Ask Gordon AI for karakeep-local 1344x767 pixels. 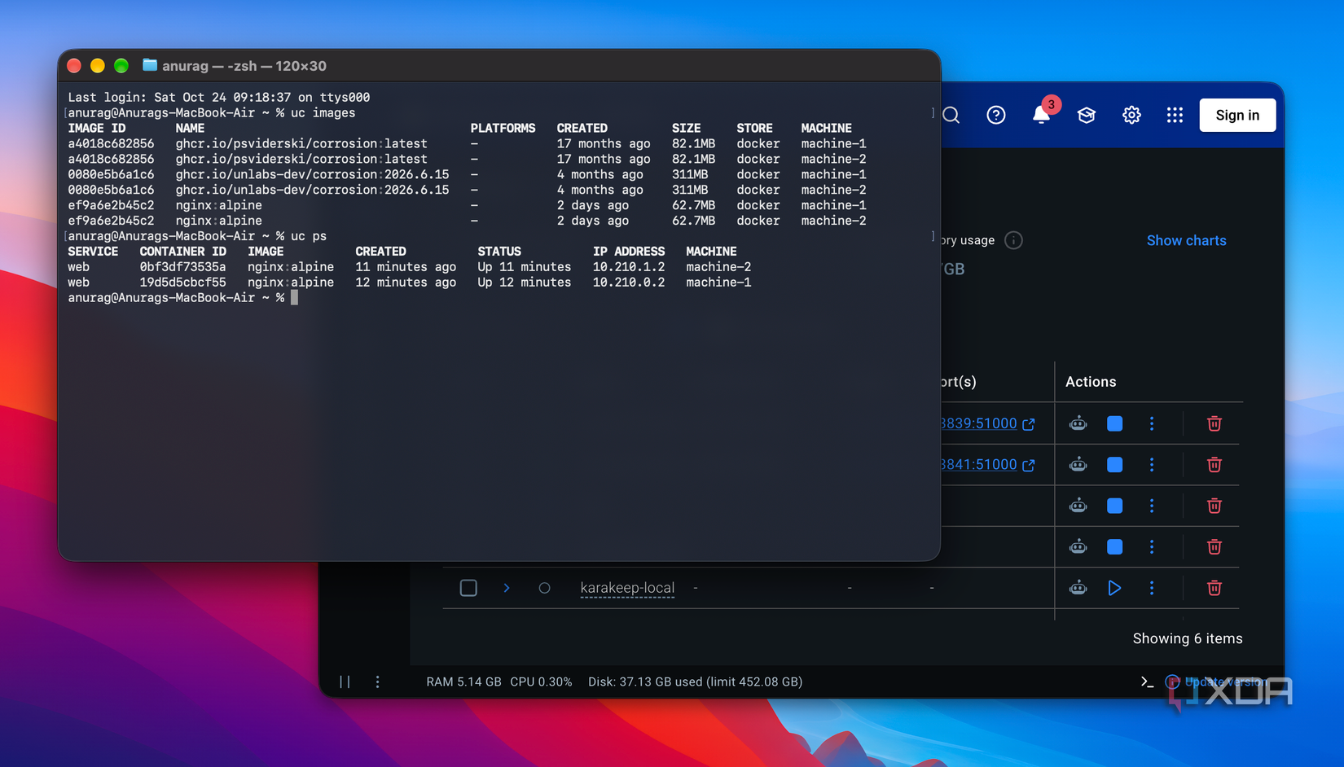(1078, 588)
